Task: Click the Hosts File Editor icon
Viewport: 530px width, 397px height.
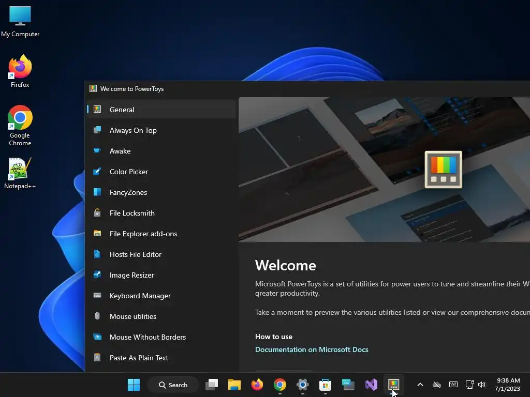Action: pos(97,254)
